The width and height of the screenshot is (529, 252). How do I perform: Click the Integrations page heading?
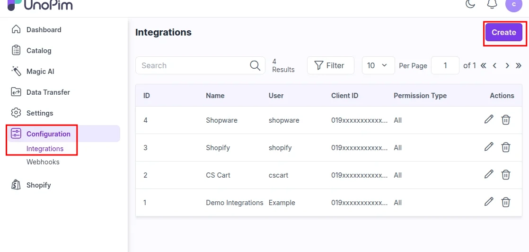(163, 32)
